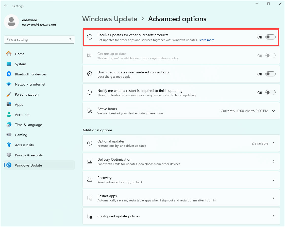Image resolution: width=285 pixels, height=227 pixels.
Task: Click easeware@Easeware.org account email
Action: tap(39, 25)
